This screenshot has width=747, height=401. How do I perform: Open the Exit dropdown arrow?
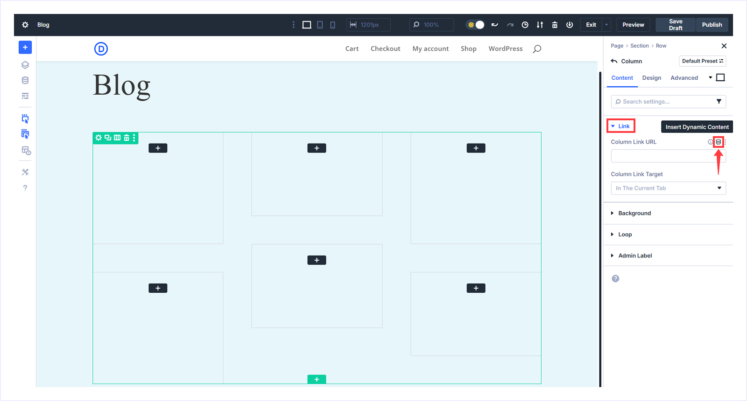(606, 25)
